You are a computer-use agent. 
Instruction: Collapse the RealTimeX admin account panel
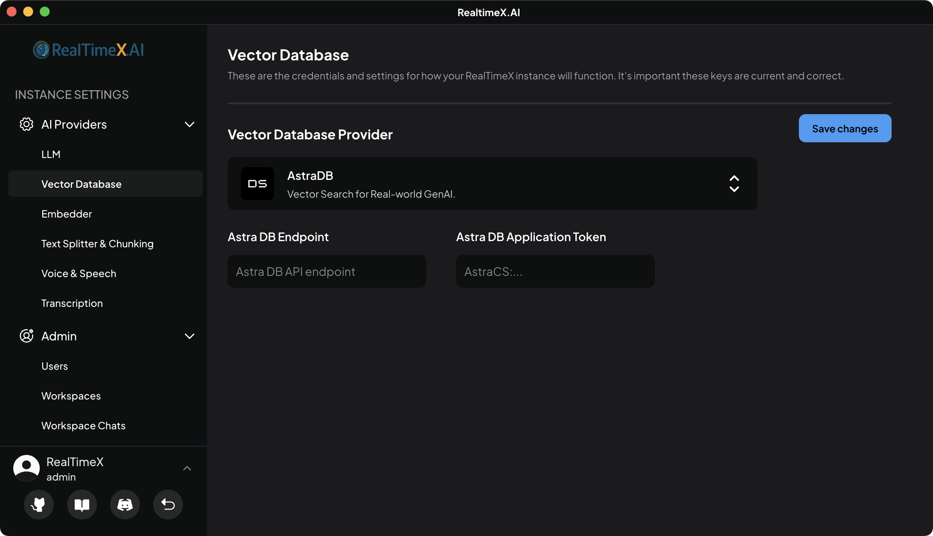click(x=187, y=468)
